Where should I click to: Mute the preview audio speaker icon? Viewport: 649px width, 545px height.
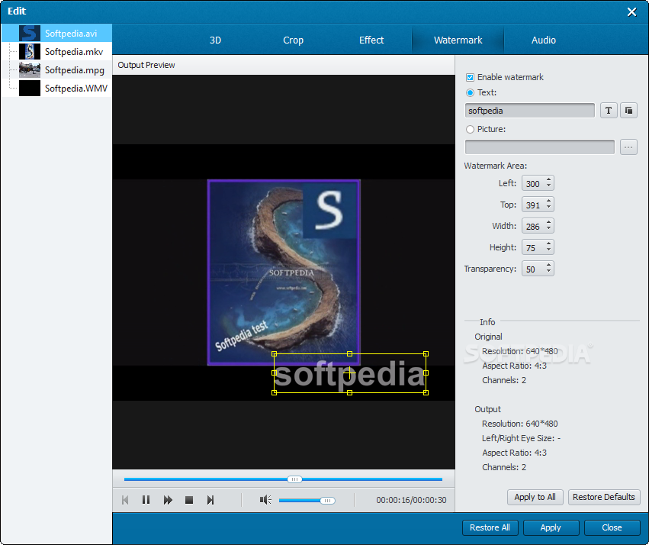tap(265, 500)
